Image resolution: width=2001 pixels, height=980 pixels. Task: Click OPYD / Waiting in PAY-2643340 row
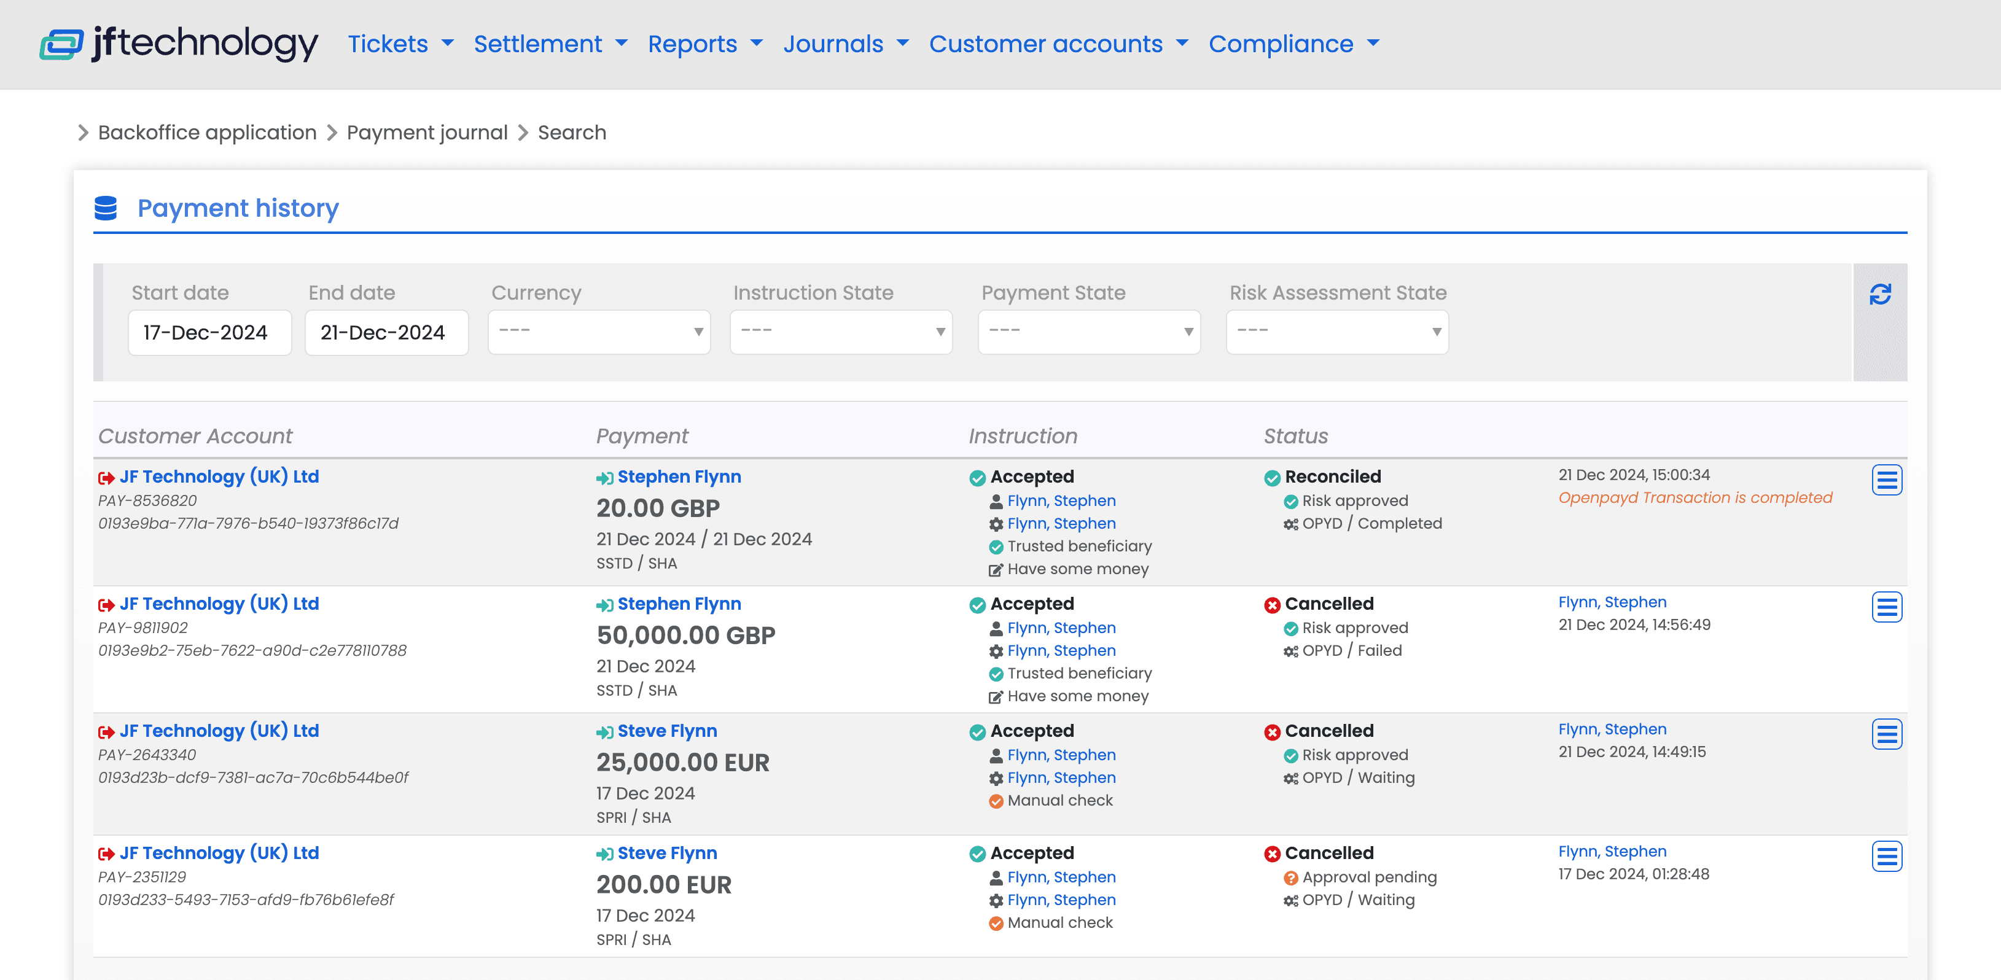pyautogui.click(x=1358, y=778)
